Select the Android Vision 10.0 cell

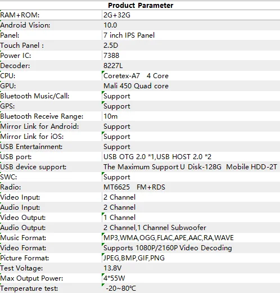point(191,25)
